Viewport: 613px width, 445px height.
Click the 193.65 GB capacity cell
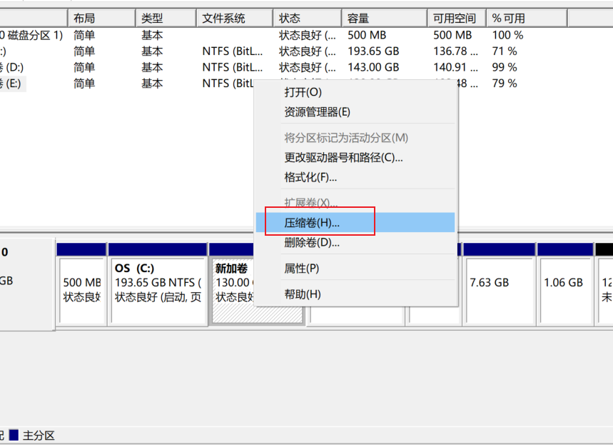pos(373,51)
